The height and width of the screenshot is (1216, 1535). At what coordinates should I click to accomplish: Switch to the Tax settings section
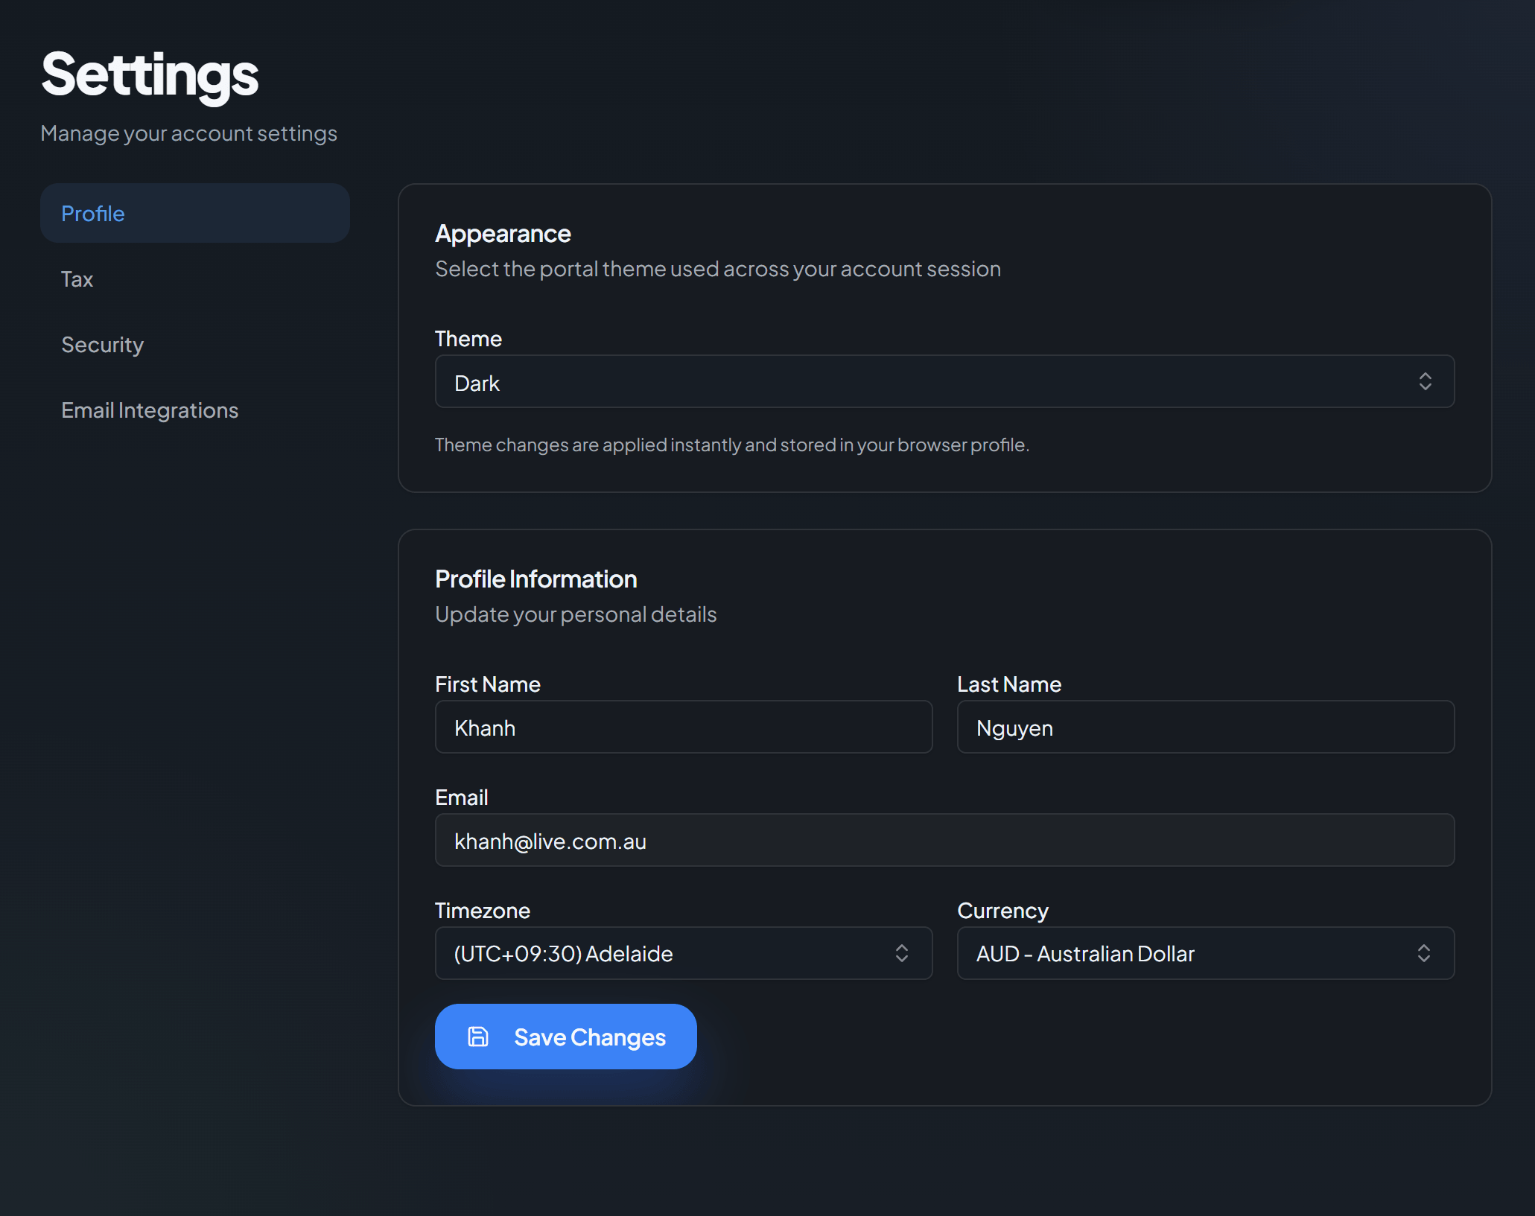coord(77,278)
